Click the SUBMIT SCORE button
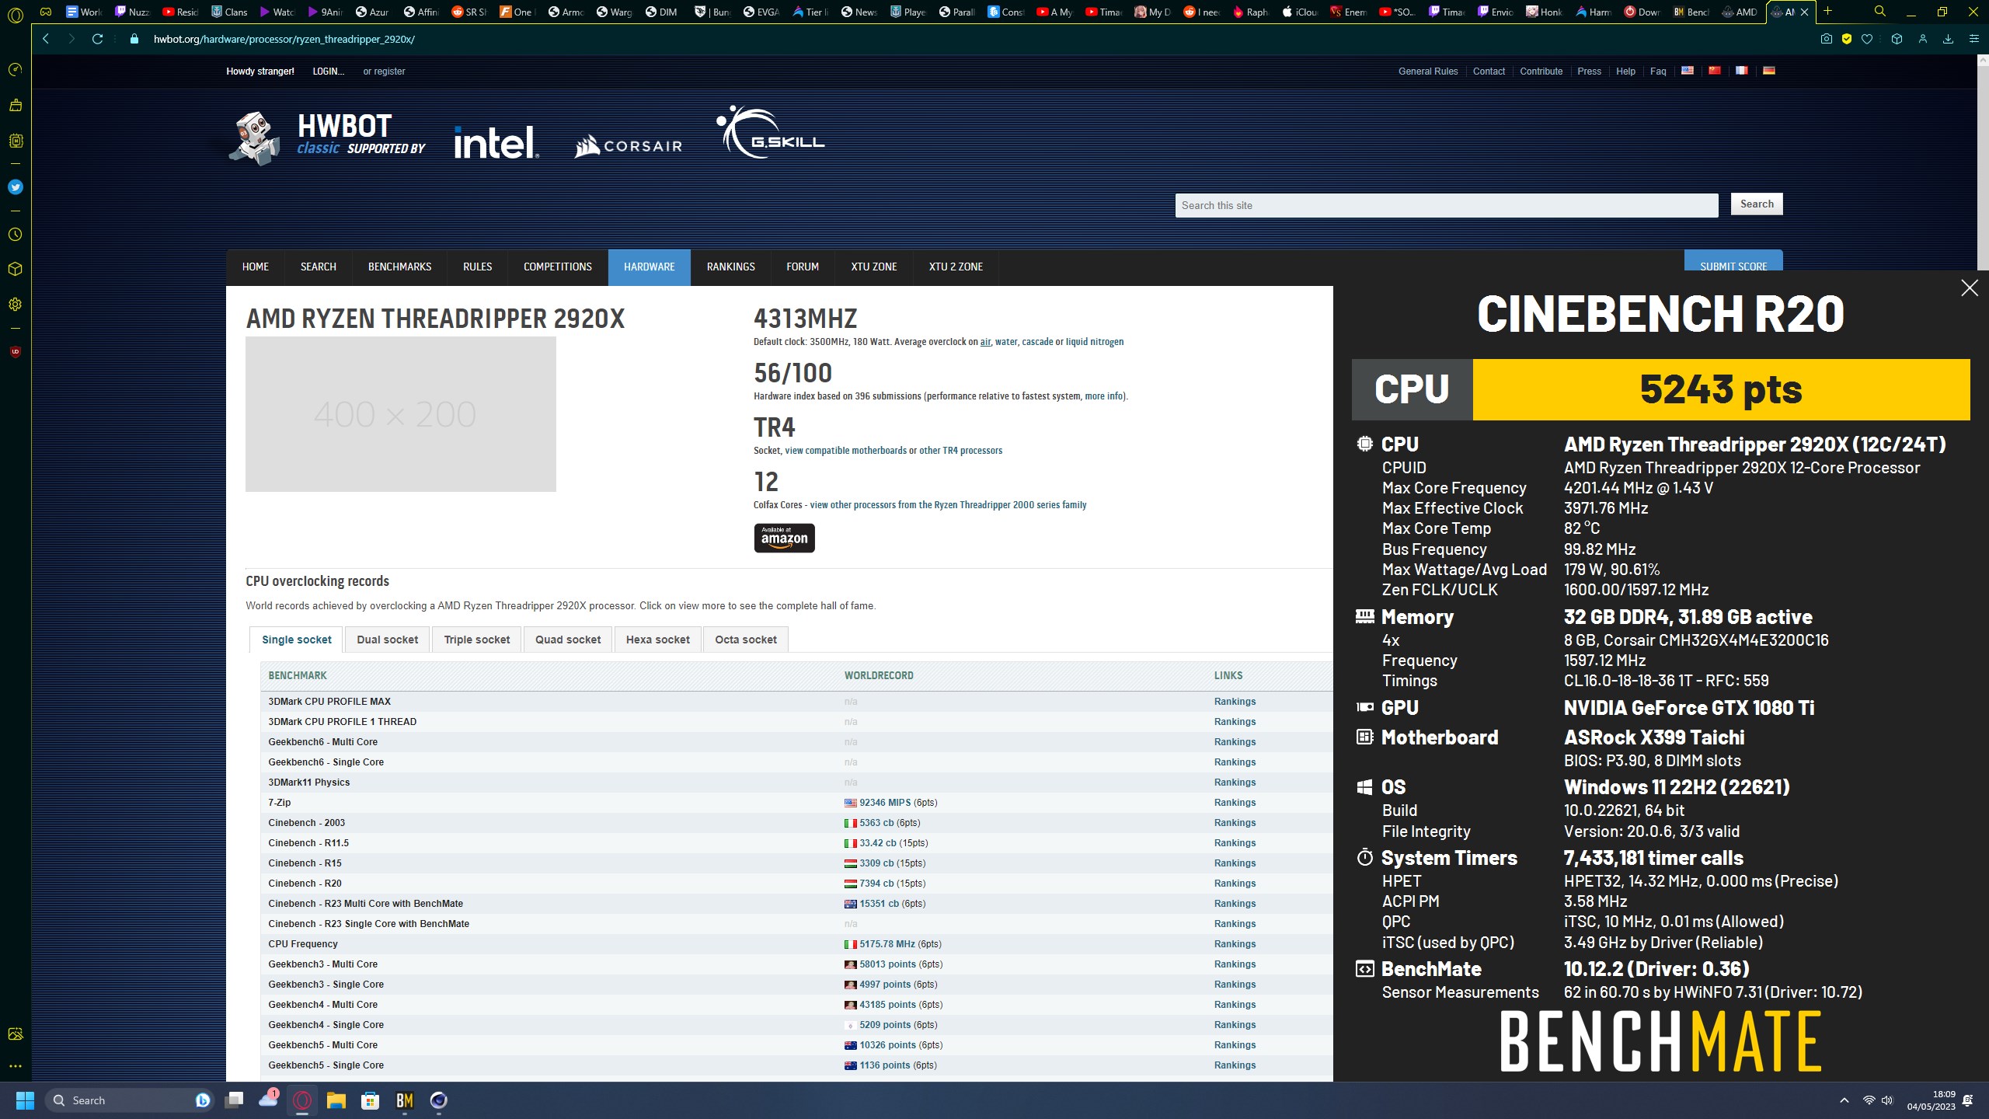Screen dimensions: 1989x1119 [1733, 262]
